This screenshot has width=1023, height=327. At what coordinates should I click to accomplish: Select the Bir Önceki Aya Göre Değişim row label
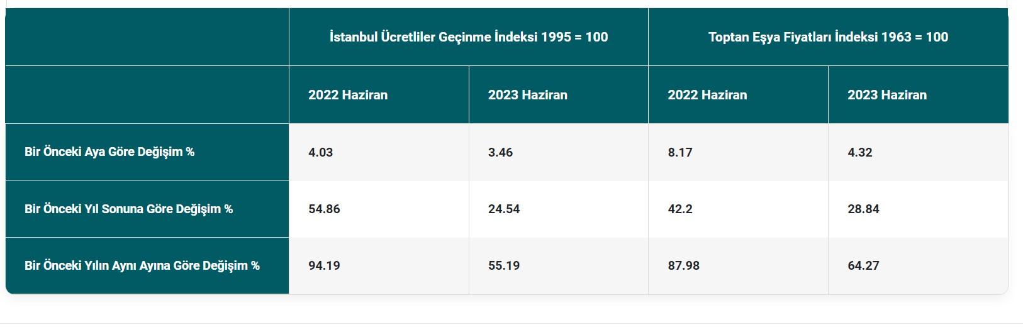click(109, 152)
